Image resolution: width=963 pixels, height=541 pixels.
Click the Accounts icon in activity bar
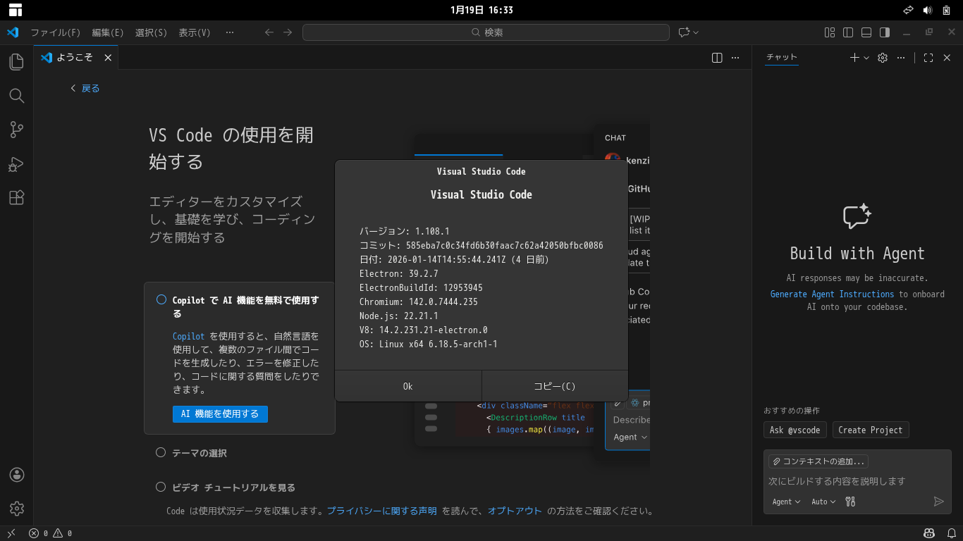tap(16, 475)
